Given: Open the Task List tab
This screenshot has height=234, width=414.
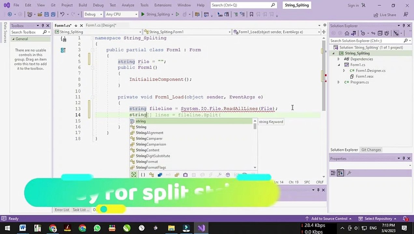Looking at the screenshot, I should tap(81, 210).
